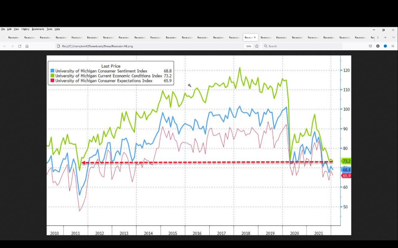Restore down the Firefox window

tap(383, 30)
